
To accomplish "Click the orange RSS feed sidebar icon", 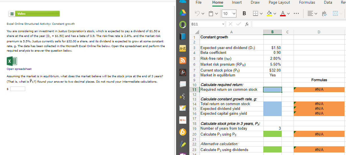I will click(183, 60).
